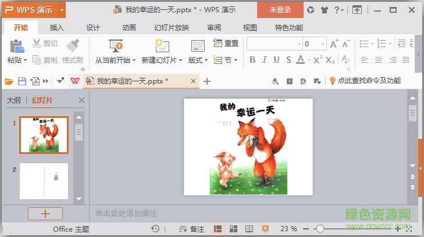Decrease font size with A- icon
This screenshot has width=424, height=237.
[x=346, y=44]
